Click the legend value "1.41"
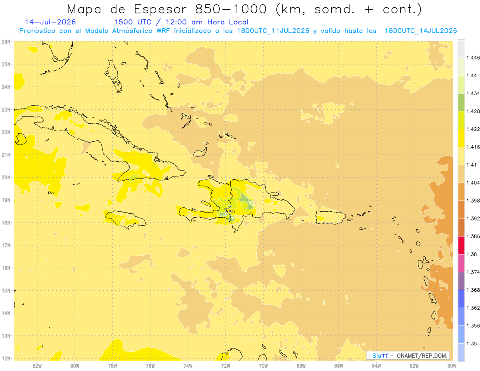480x371 pixels. click(x=471, y=165)
